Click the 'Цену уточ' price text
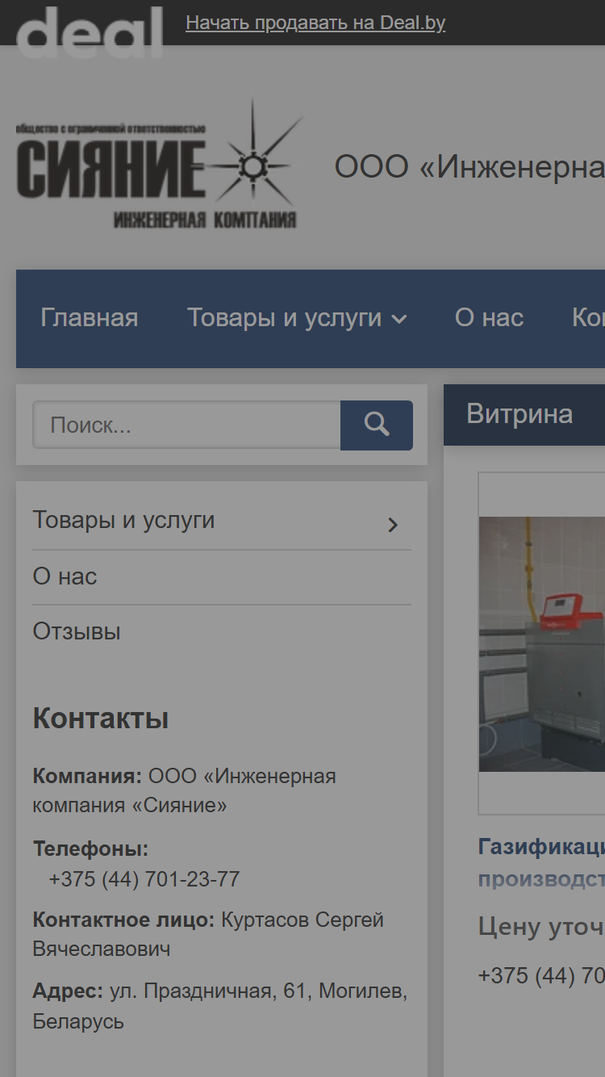Screen dimensions: 605x1077 click(x=541, y=926)
